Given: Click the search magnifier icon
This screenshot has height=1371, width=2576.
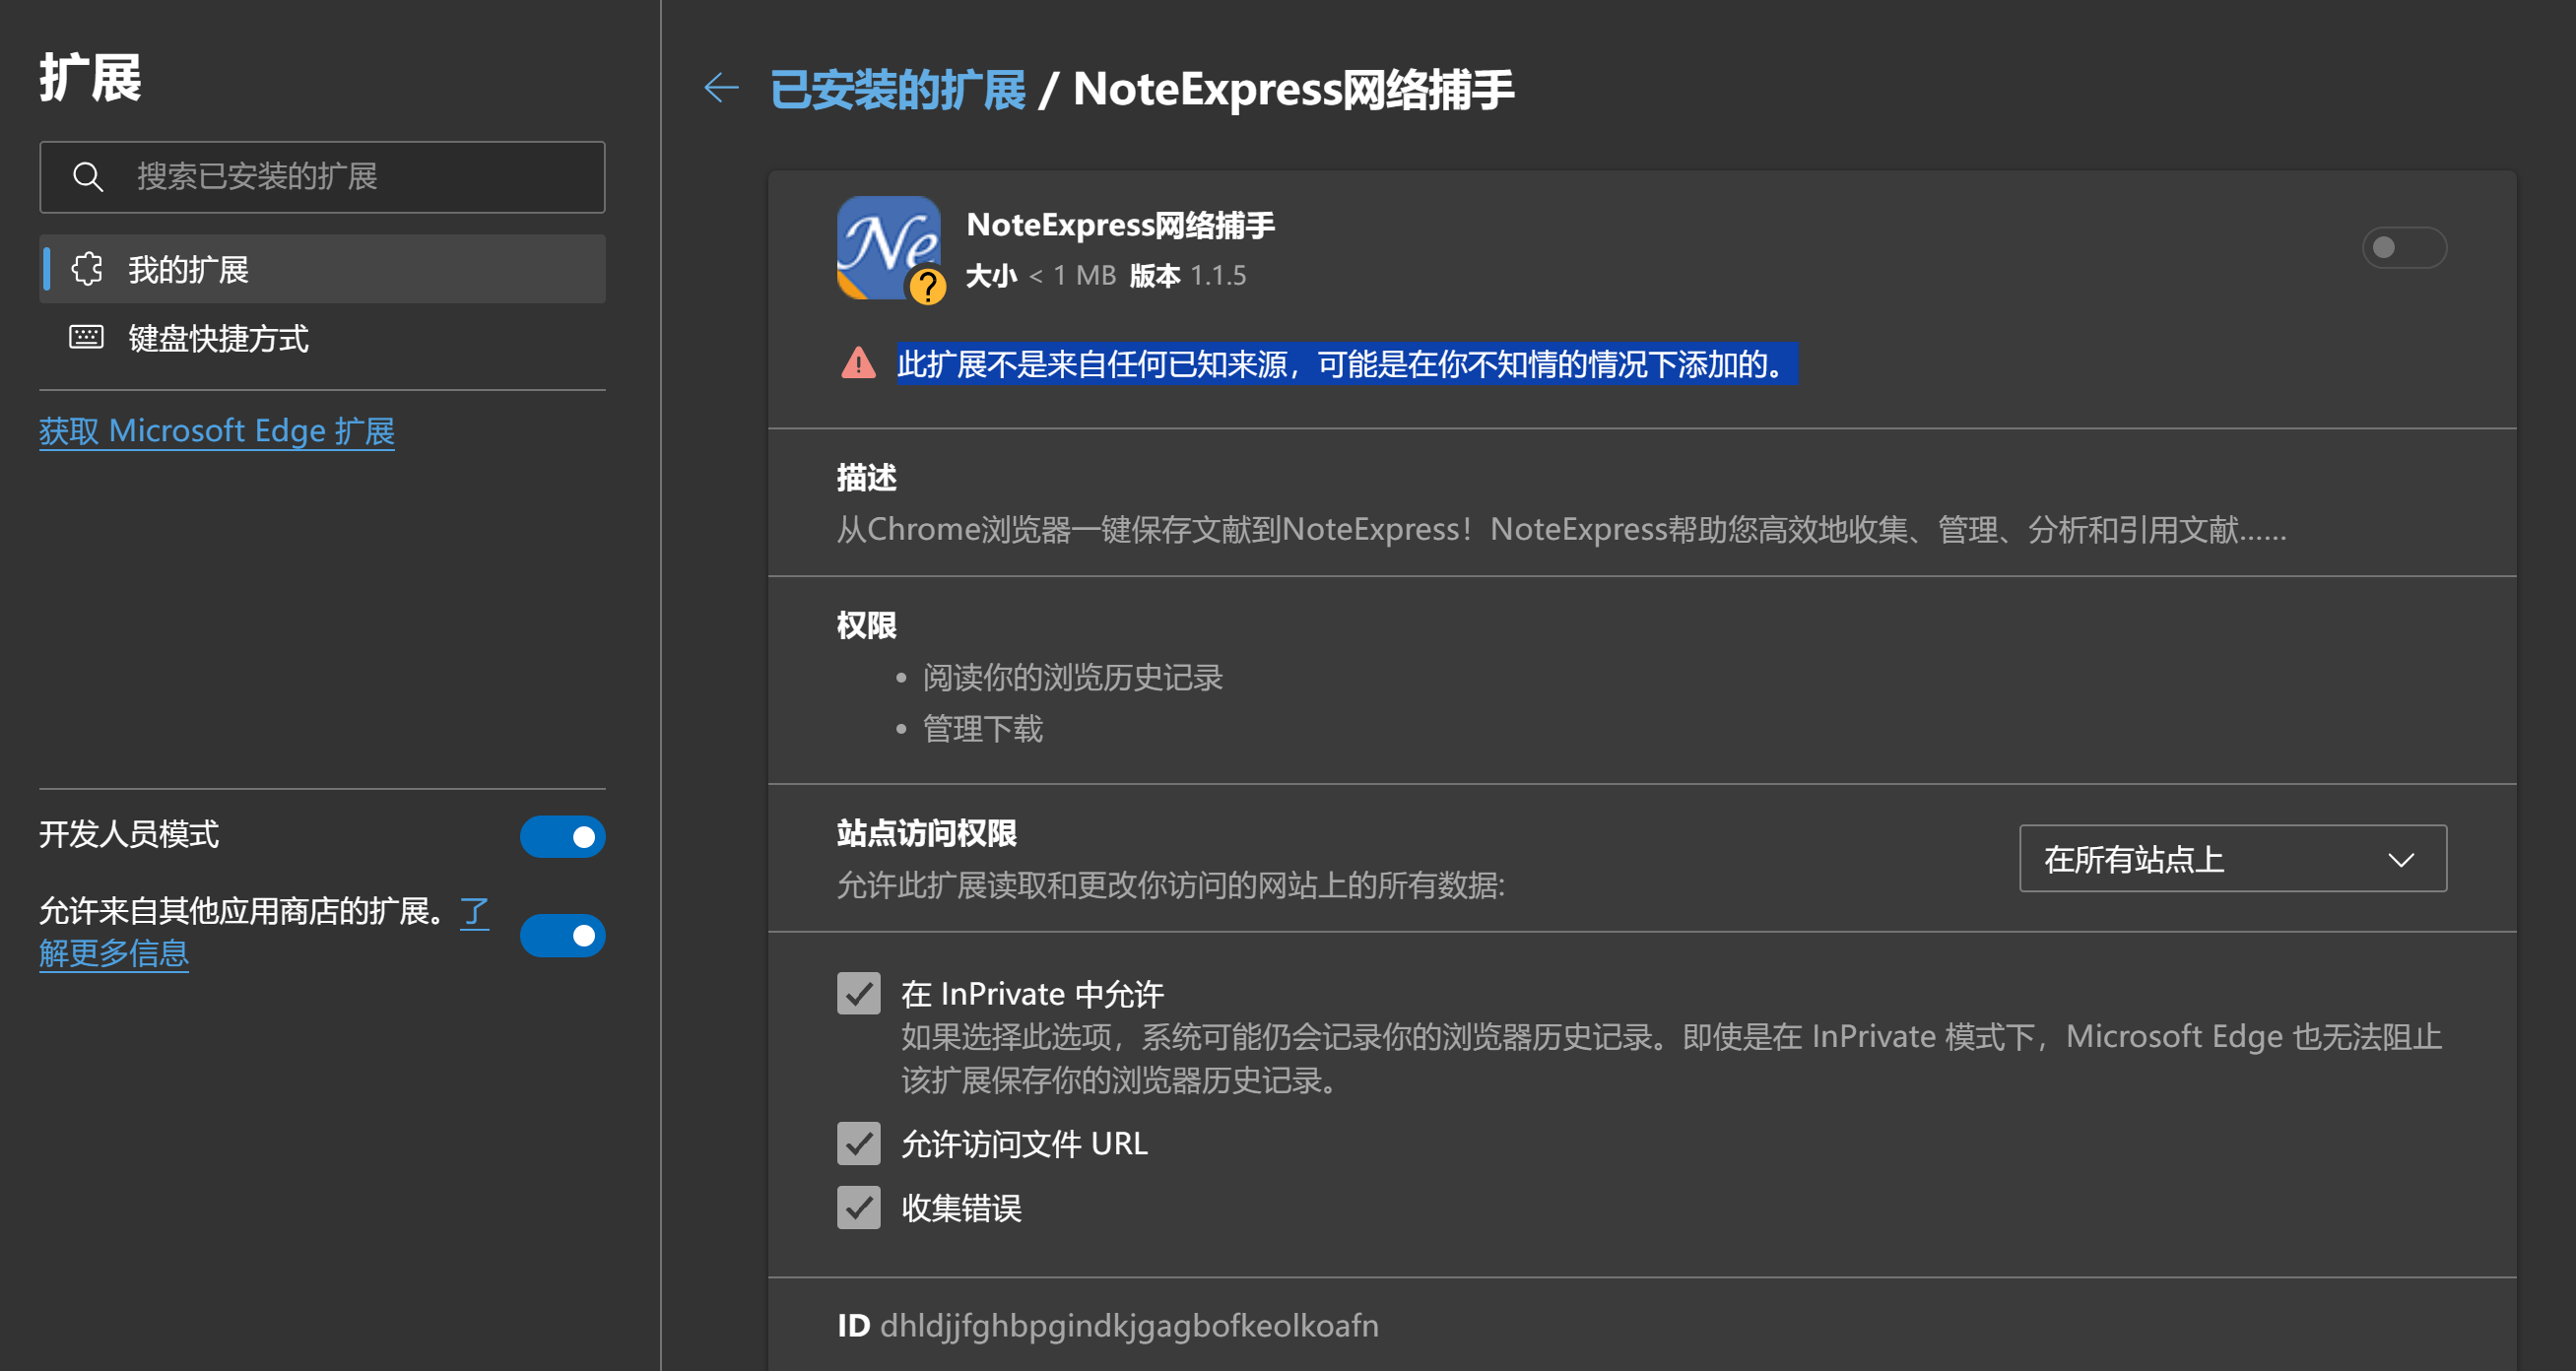Looking at the screenshot, I should (x=88, y=177).
